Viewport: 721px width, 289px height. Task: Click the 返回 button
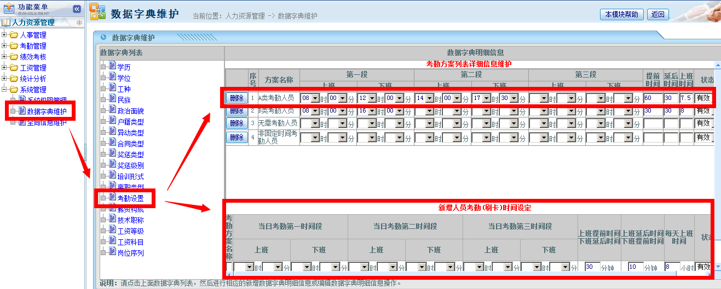point(657,15)
